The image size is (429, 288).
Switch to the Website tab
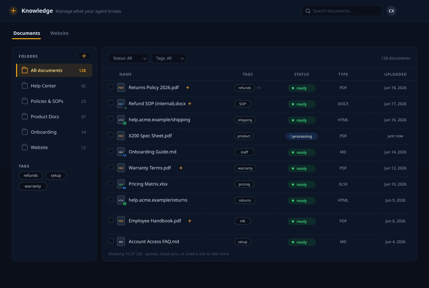(59, 33)
